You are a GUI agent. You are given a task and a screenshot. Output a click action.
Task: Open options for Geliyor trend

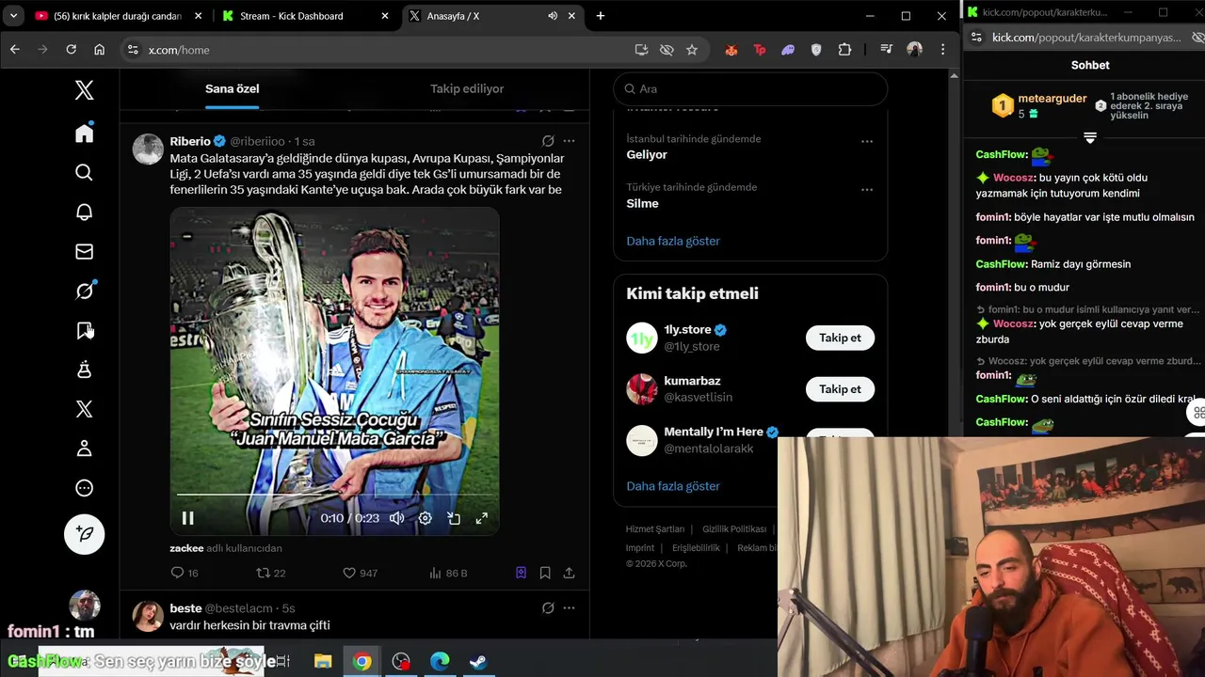[x=867, y=141]
